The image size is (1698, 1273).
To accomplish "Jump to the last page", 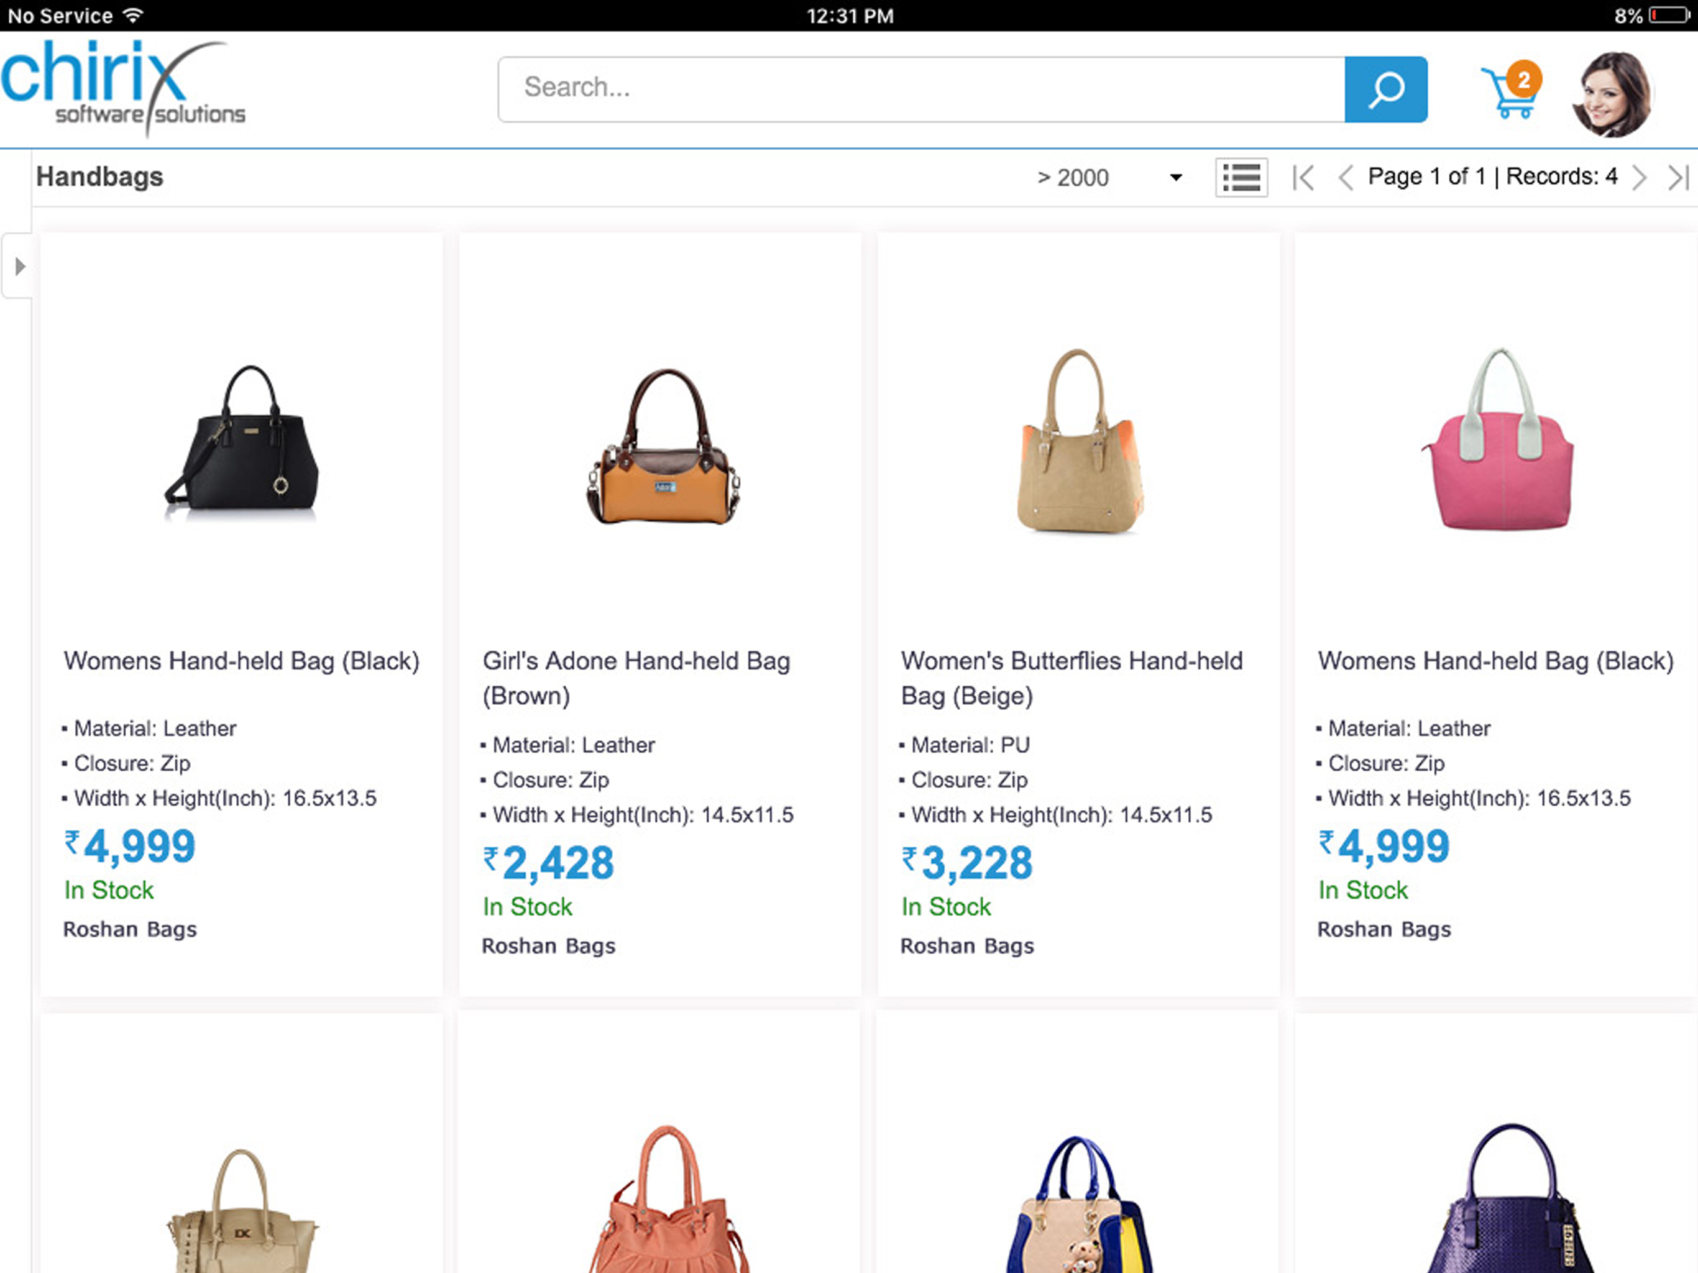I will pos(1678,177).
